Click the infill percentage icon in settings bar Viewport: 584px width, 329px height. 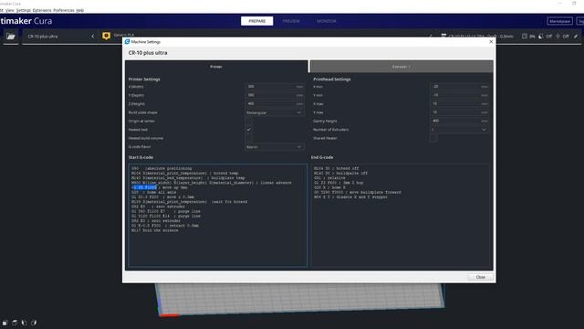tap(525, 37)
